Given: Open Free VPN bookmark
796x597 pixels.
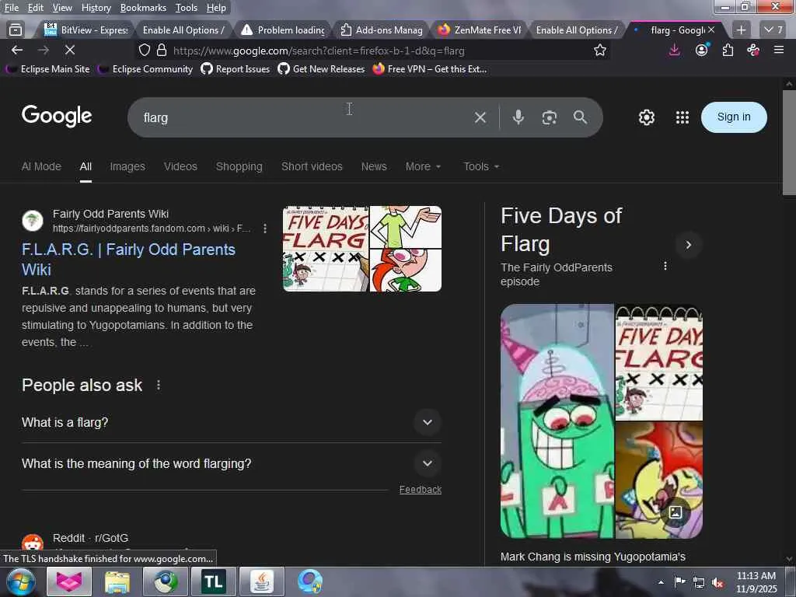Looking at the screenshot, I should click(x=429, y=69).
